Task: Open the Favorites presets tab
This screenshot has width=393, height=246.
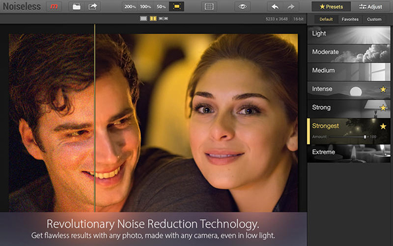Action: click(x=350, y=19)
